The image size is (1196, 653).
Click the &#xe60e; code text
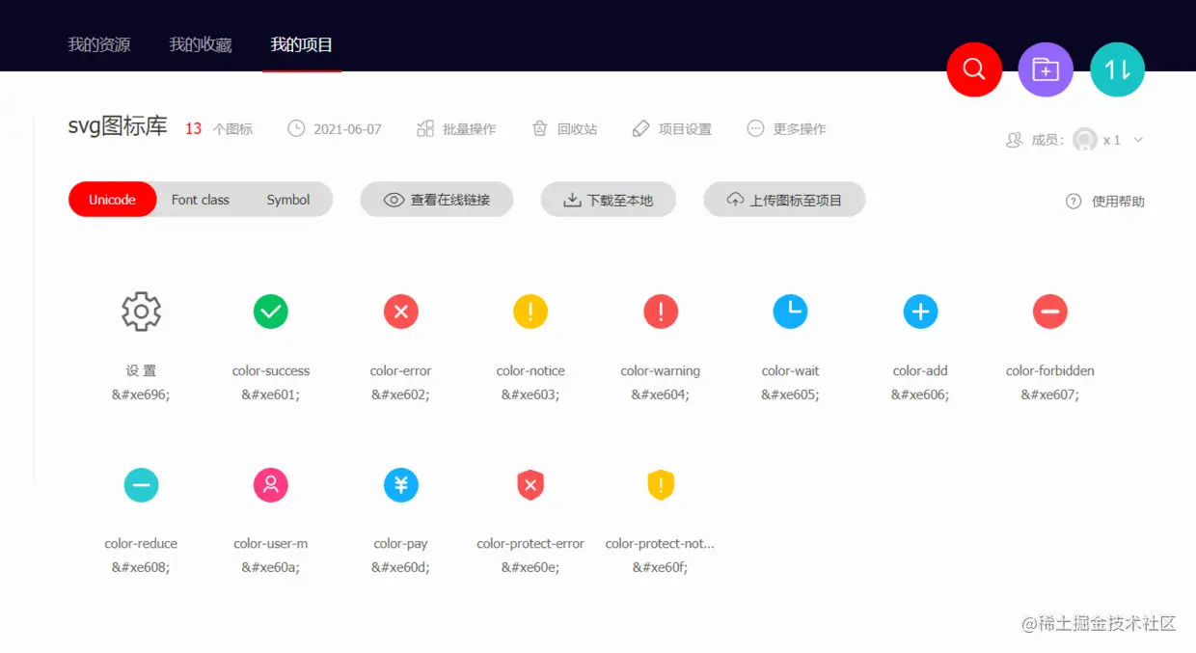[x=530, y=567]
